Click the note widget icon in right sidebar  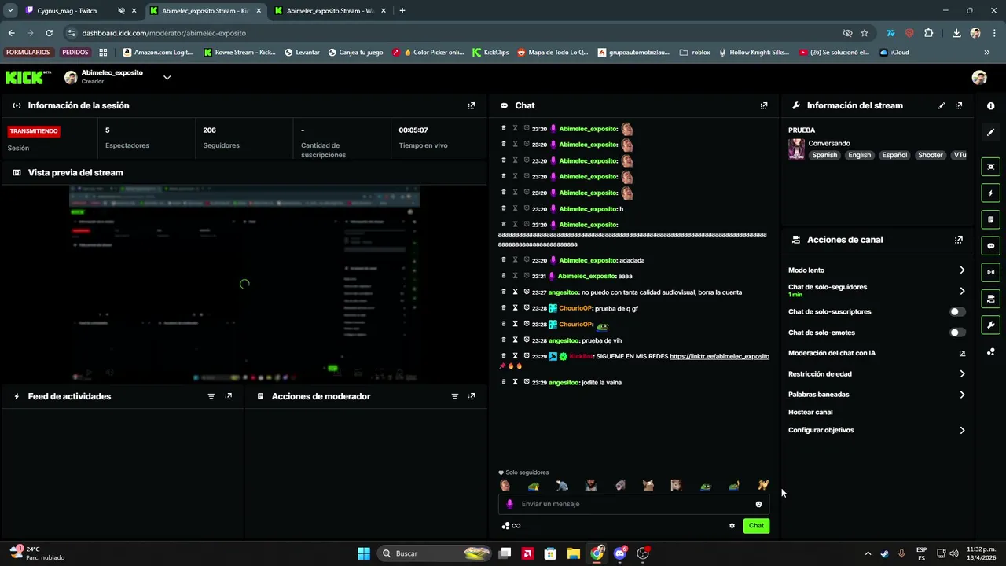click(x=991, y=219)
